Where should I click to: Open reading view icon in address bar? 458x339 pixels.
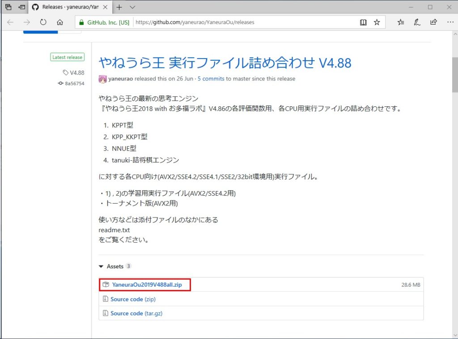(363, 22)
